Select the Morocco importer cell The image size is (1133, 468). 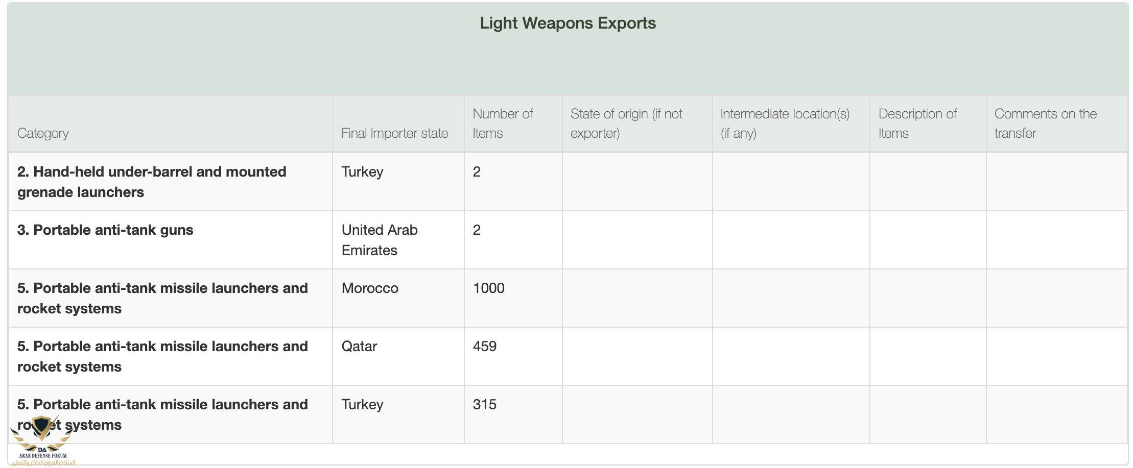370,288
